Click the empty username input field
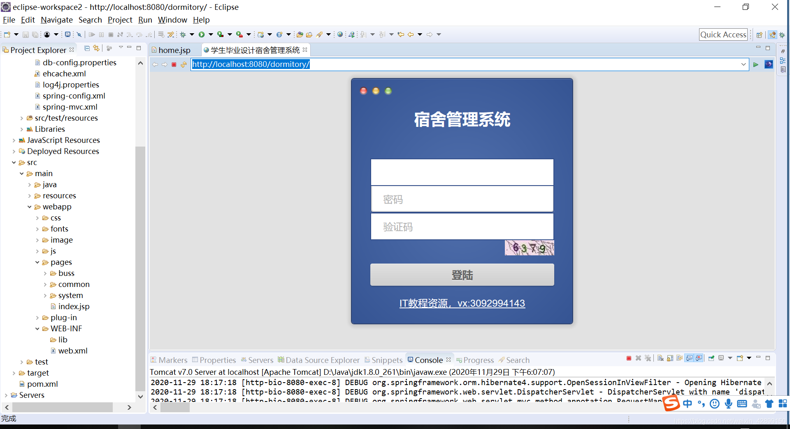The width and height of the screenshot is (790, 429). 462,172
